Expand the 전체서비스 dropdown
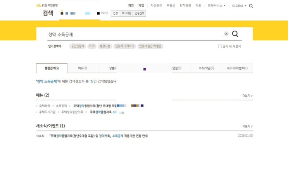The image size is (288, 179). 216,6
